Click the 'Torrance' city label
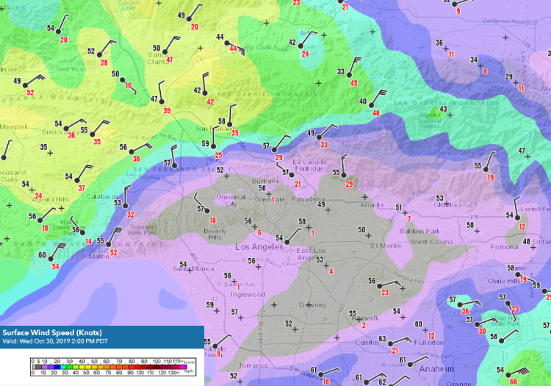 click(253, 365)
